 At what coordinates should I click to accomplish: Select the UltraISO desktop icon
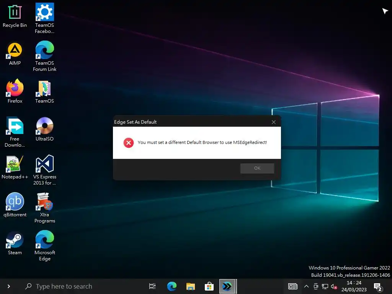44,129
